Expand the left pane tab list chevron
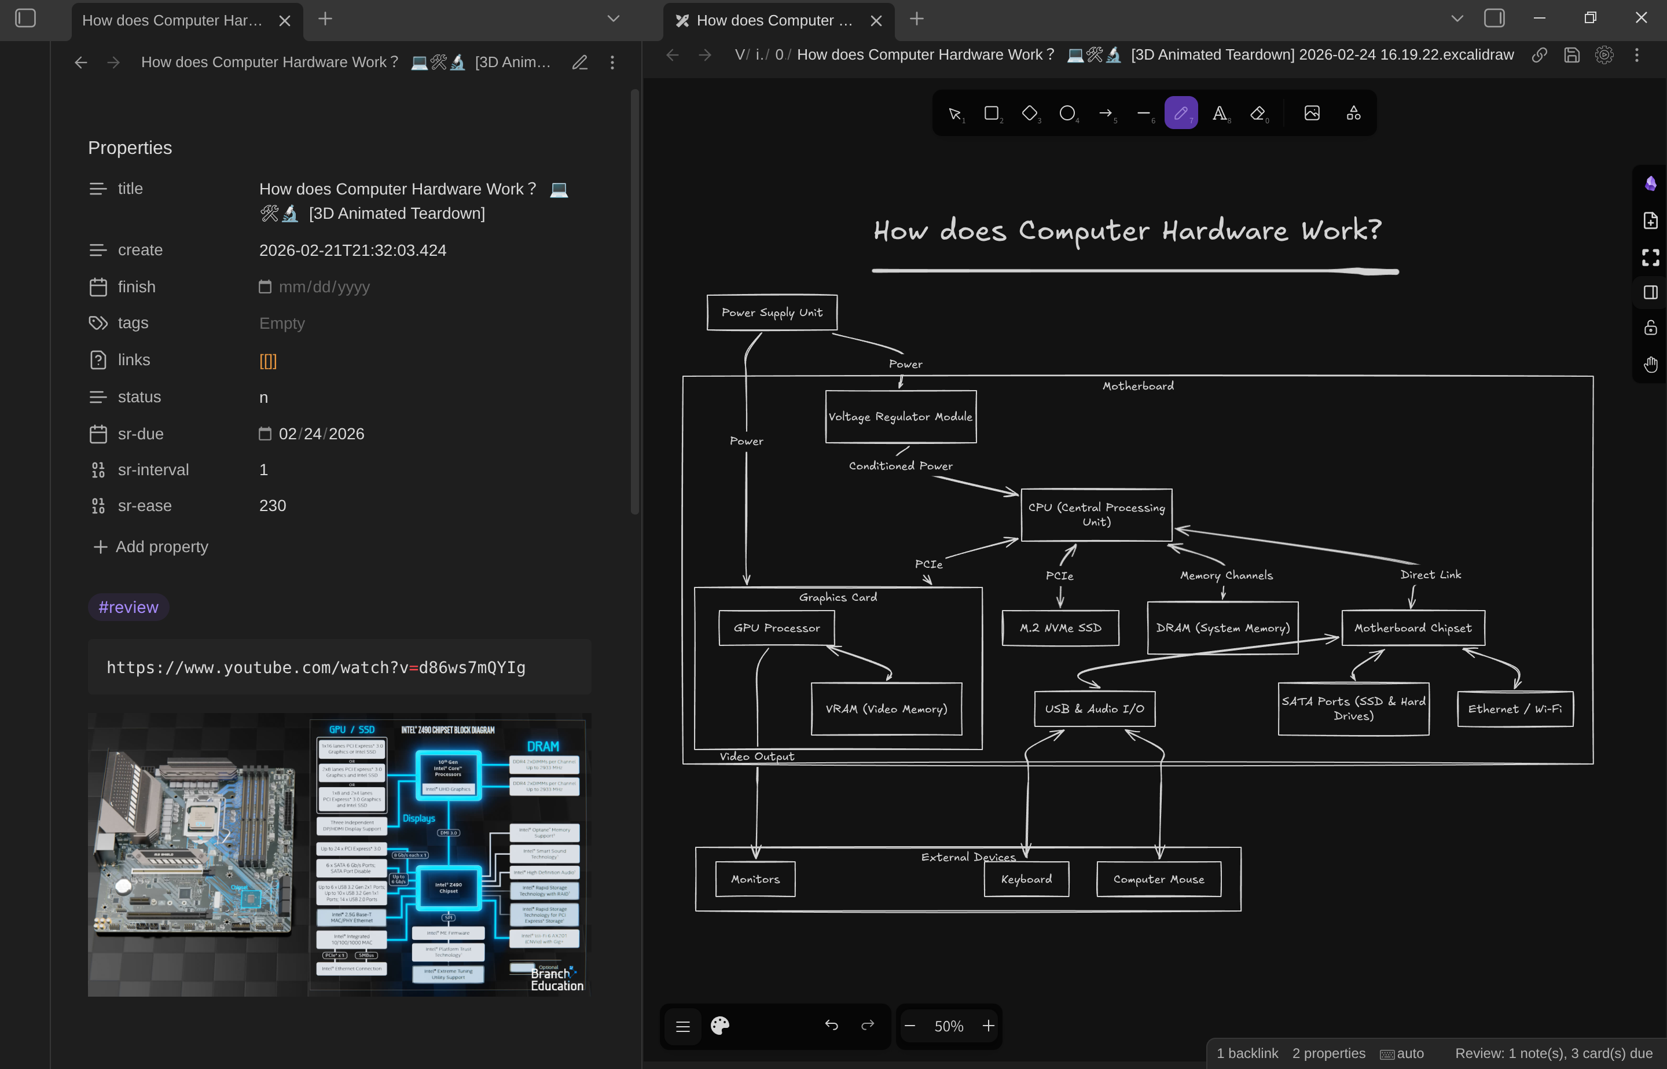Image resolution: width=1667 pixels, height=1069 pixels. (613, 19)
